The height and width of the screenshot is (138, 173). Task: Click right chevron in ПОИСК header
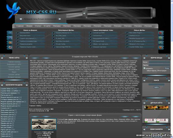point(169,80)
